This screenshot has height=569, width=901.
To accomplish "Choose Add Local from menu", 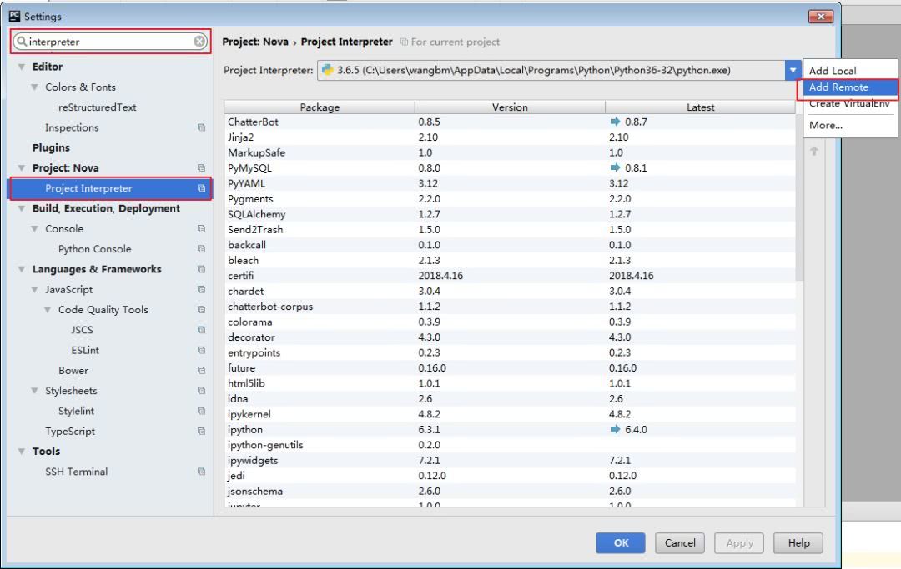I will click(832, 71).
